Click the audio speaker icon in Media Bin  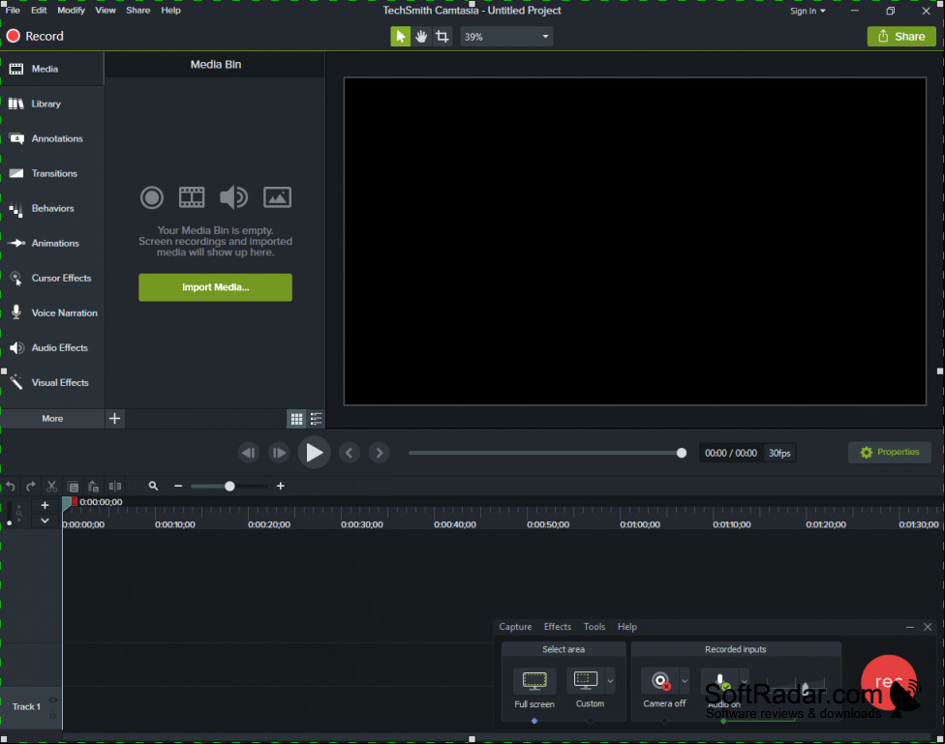coord(234,197)
